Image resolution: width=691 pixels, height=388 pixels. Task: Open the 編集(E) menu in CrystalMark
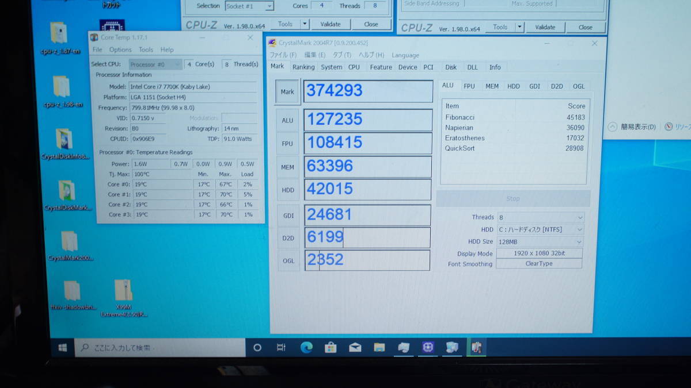[x=314, y=55]
